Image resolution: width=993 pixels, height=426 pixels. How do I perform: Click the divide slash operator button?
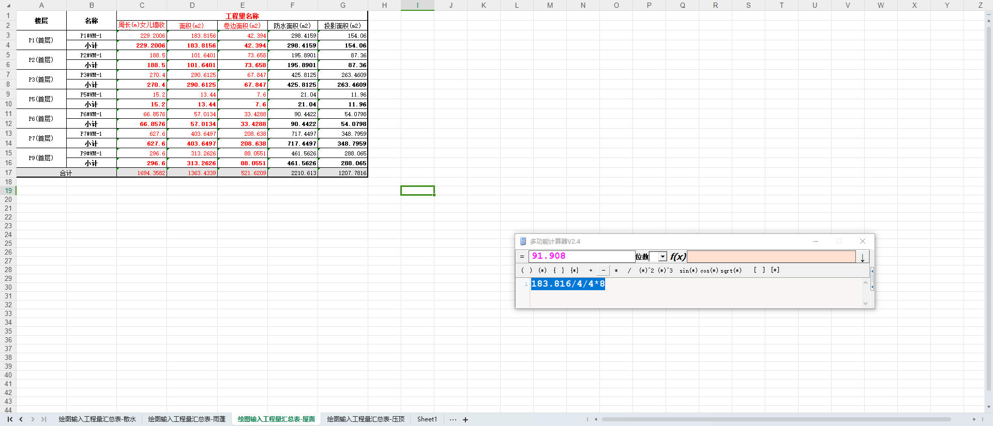[x=629, y=271]
